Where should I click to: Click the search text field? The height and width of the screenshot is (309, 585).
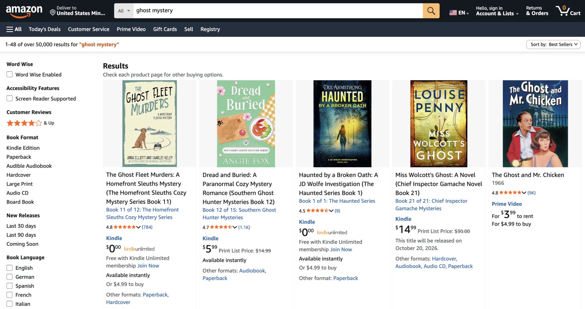[278, 11]
